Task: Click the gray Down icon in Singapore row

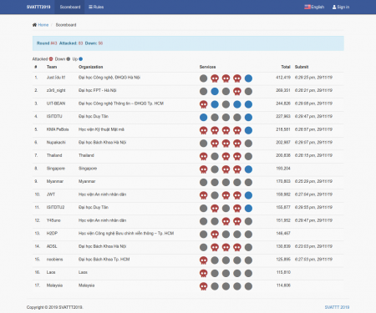Action: click(x=215, y=169)
